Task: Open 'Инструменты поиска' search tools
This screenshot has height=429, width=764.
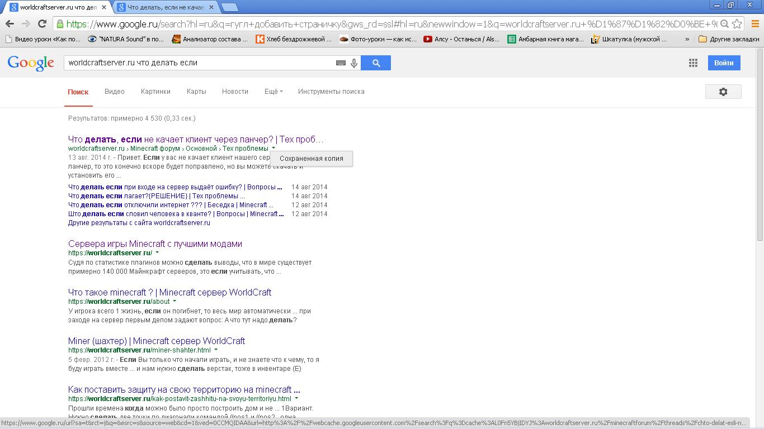Action: [331, 92]
